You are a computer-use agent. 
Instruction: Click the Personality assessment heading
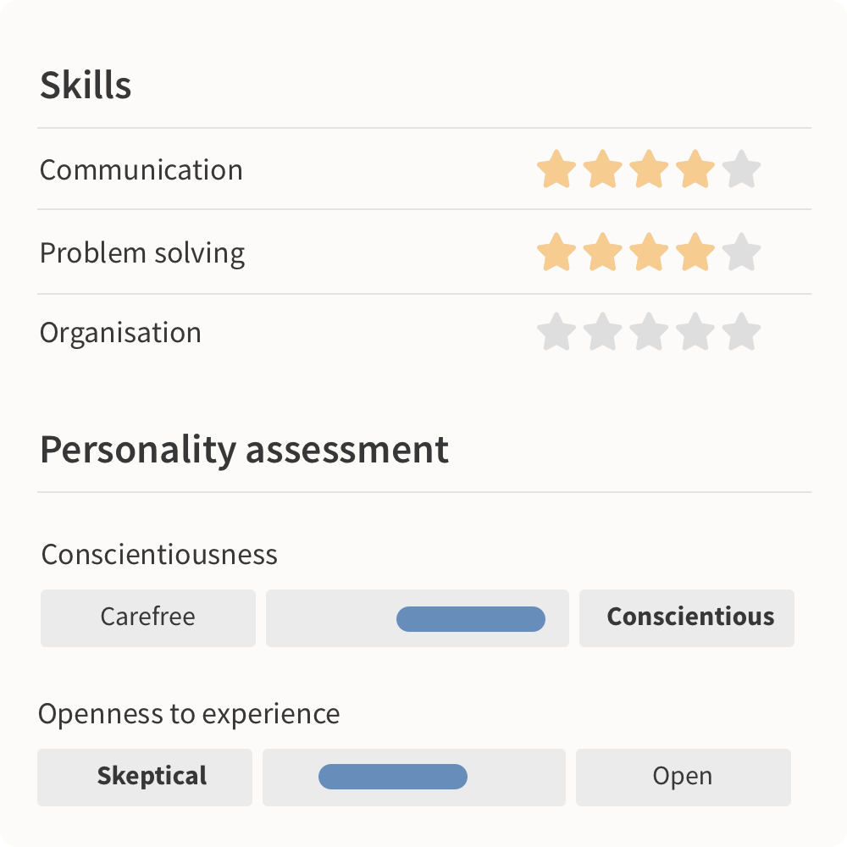coord(244,450)
